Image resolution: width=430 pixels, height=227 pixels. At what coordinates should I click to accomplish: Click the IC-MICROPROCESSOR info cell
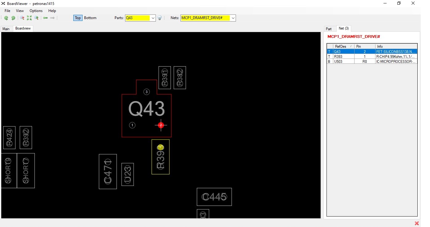396,61
